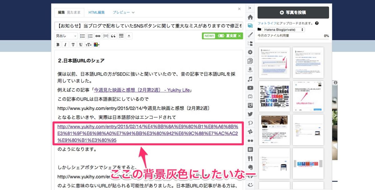Open the gear settings sidebar icon
The width and height of the screenshot is (375, 190).
point(250,52)
